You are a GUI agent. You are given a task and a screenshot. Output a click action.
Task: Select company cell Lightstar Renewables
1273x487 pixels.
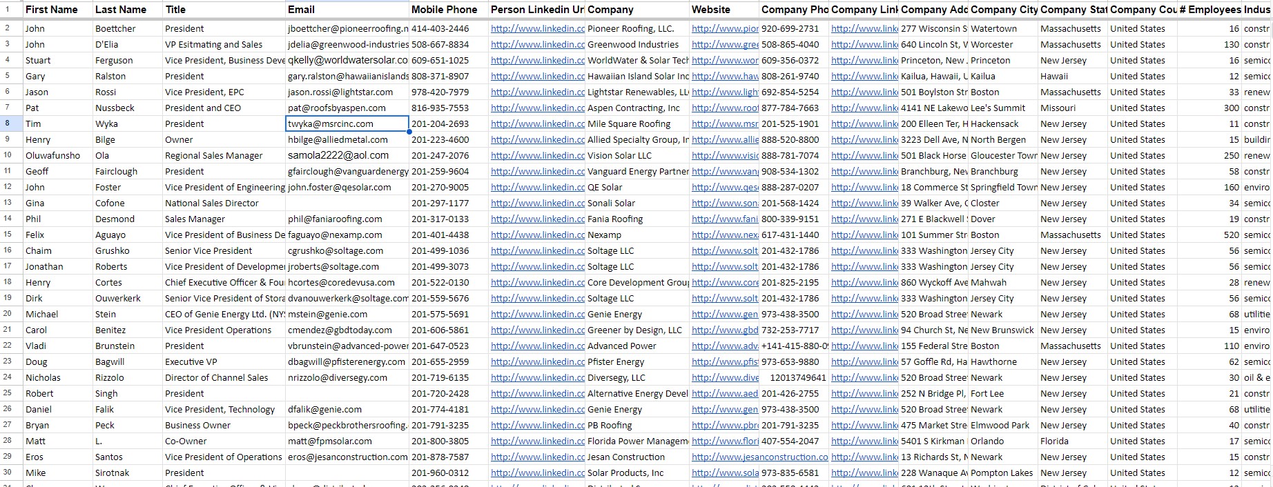[x=637, y=92]
